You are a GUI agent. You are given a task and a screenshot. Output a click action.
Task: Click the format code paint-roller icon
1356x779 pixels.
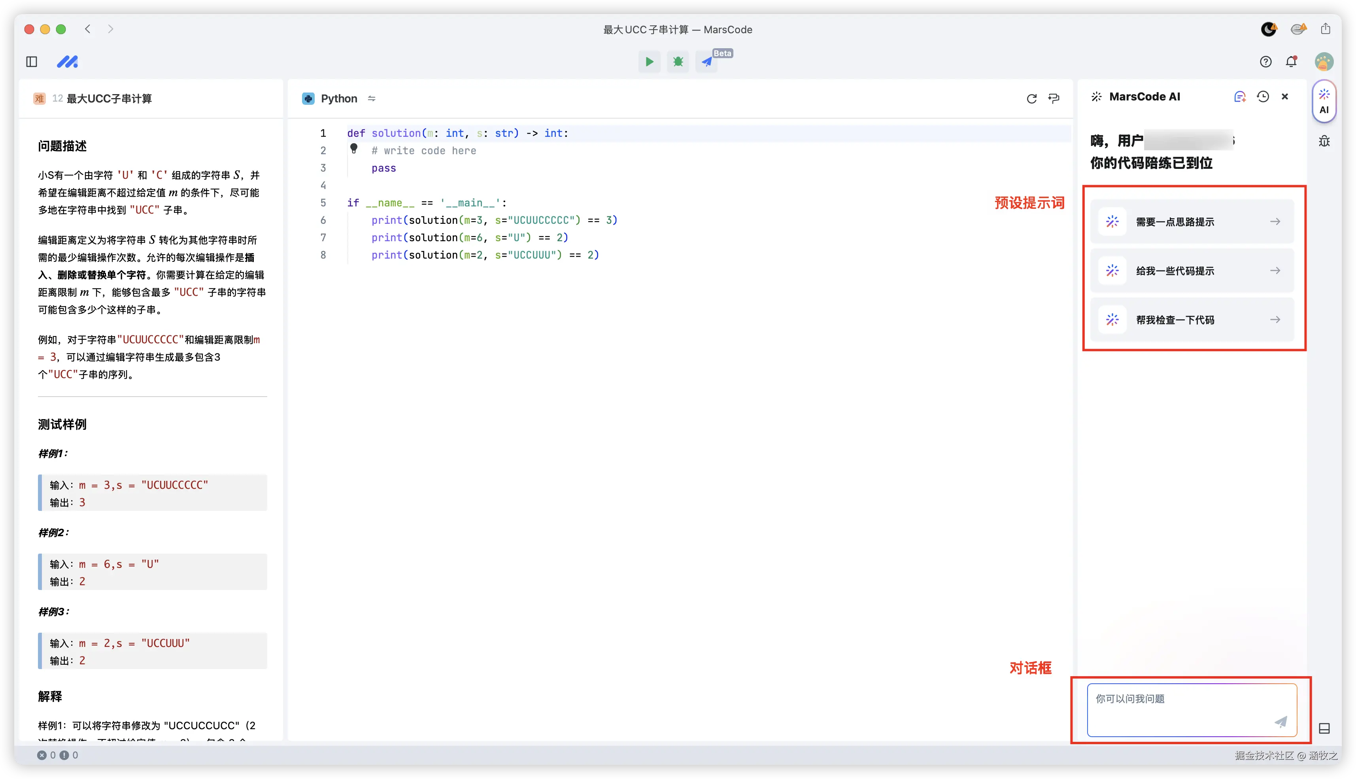coord(1054,98)
